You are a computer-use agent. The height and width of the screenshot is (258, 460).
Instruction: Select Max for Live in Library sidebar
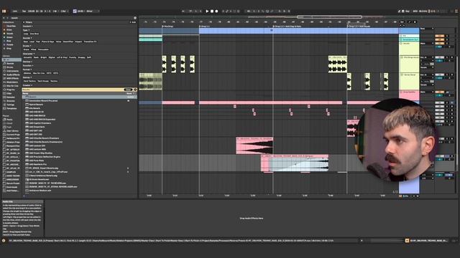click(x=12, y=86)
